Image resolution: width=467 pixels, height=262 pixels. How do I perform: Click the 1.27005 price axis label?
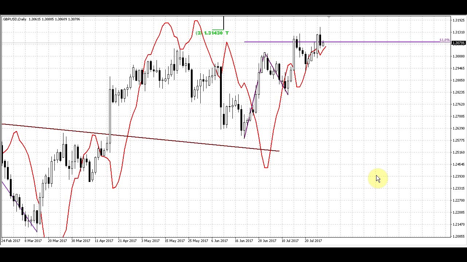(459, 116)
